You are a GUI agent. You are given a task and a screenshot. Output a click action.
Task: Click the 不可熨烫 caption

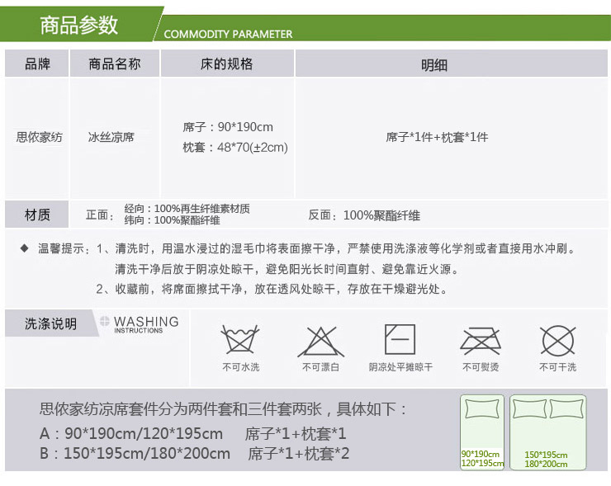481,367
